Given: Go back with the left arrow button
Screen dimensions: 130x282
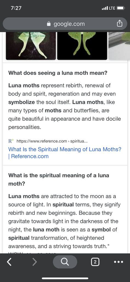Looking at the screenshot, I should 9,262.
